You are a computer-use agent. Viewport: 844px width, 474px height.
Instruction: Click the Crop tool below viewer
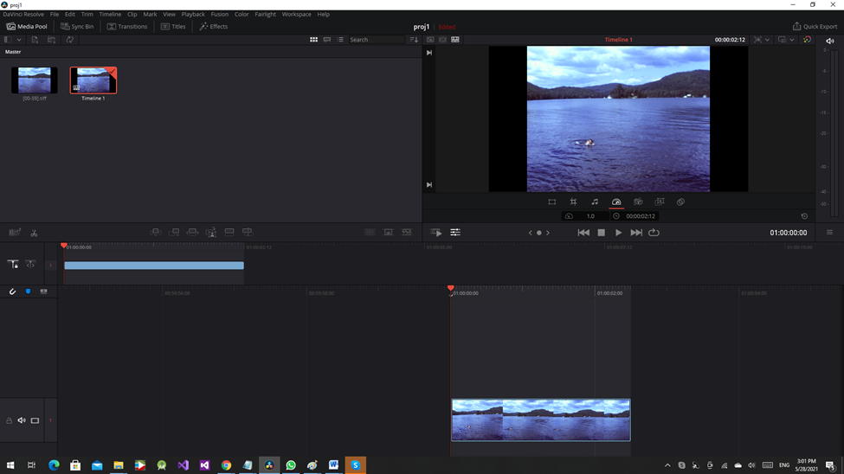pyautogui.click(x=573, y=202)
